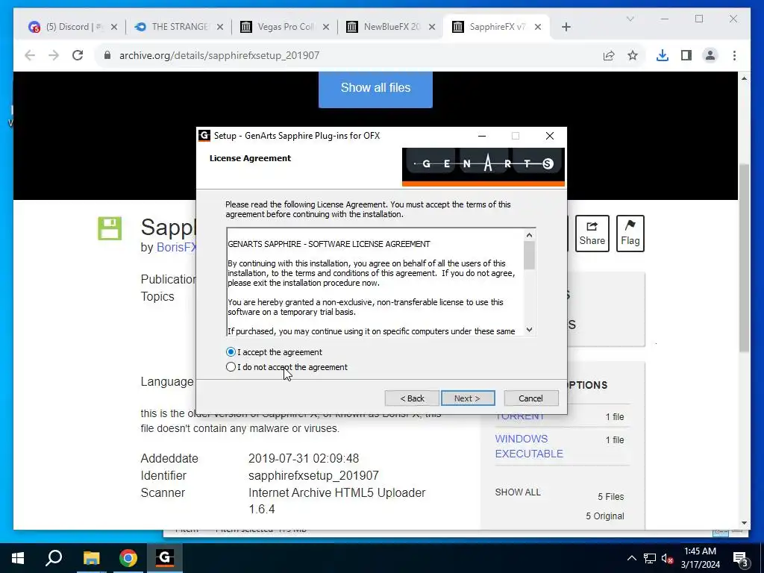Click the '5 Original' count text
Viewport: 764px width, 573px height.
(x=604, y=516)
